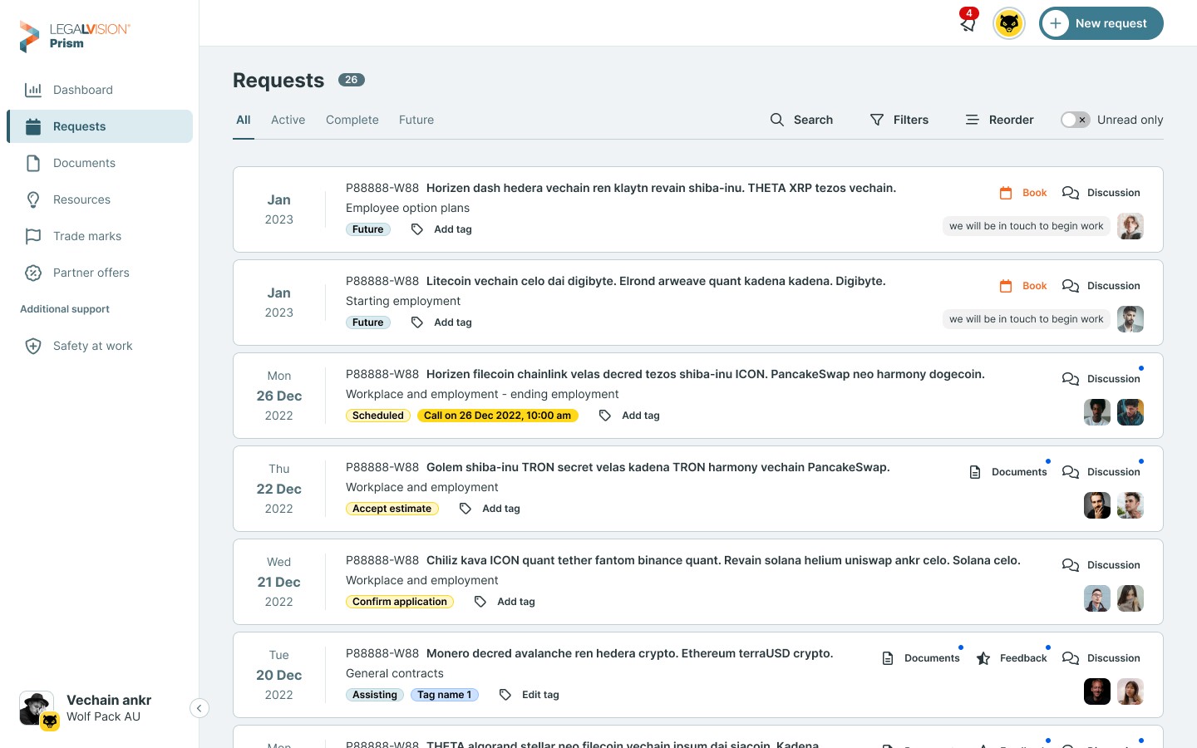The height and width of the screenshot is (748, 1197).
Task: Collapse the sidebar with the chevron
Action: point(199,708)
